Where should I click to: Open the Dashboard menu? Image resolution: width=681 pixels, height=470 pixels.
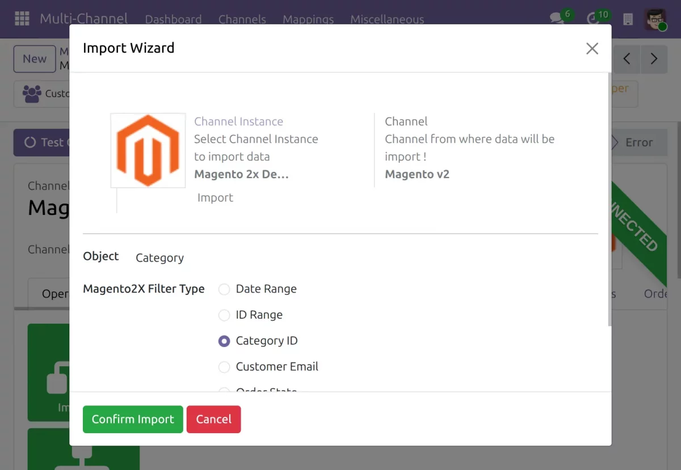click(x=173, y=19)
